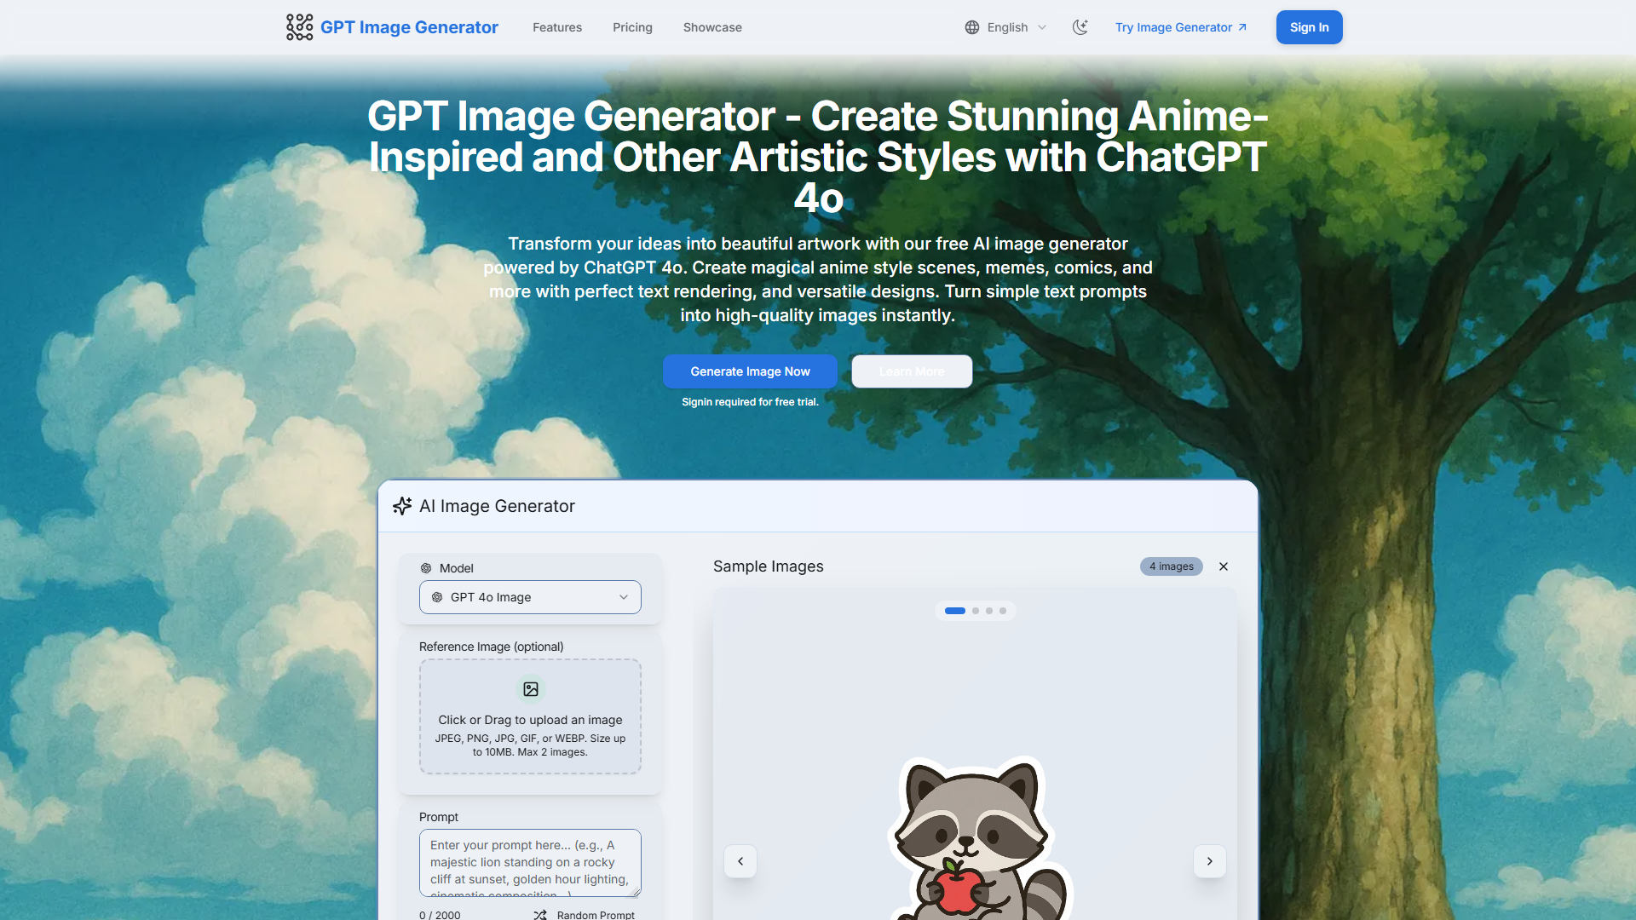Select the second carousel indicator dot
1636x920 pixels.
click(976, 611)
